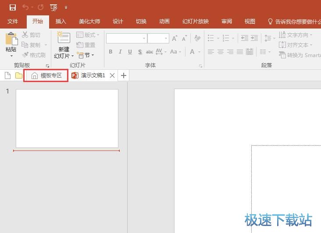Screen dimensions: 321x233
Task: Open the font name dropdown
Action: (144, 39)
